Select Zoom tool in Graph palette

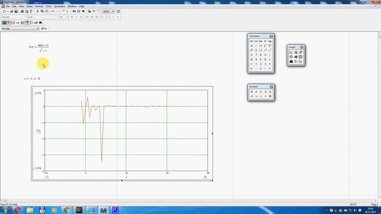[x=296, y=52]
